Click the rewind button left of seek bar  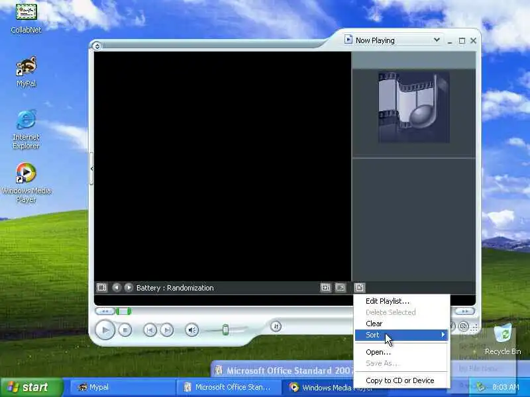[x=105, y=311]
